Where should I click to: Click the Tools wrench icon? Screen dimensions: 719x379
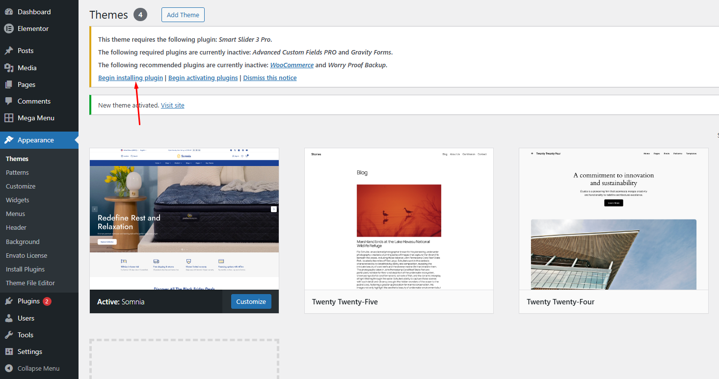pyautogui.click(x=9, y=335)
